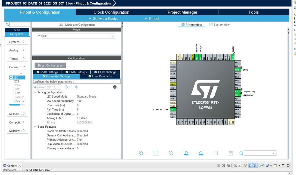Select USART1 in the peripheral list
Viewport: 296px width, 175px height.
click(x=19, y=97)
